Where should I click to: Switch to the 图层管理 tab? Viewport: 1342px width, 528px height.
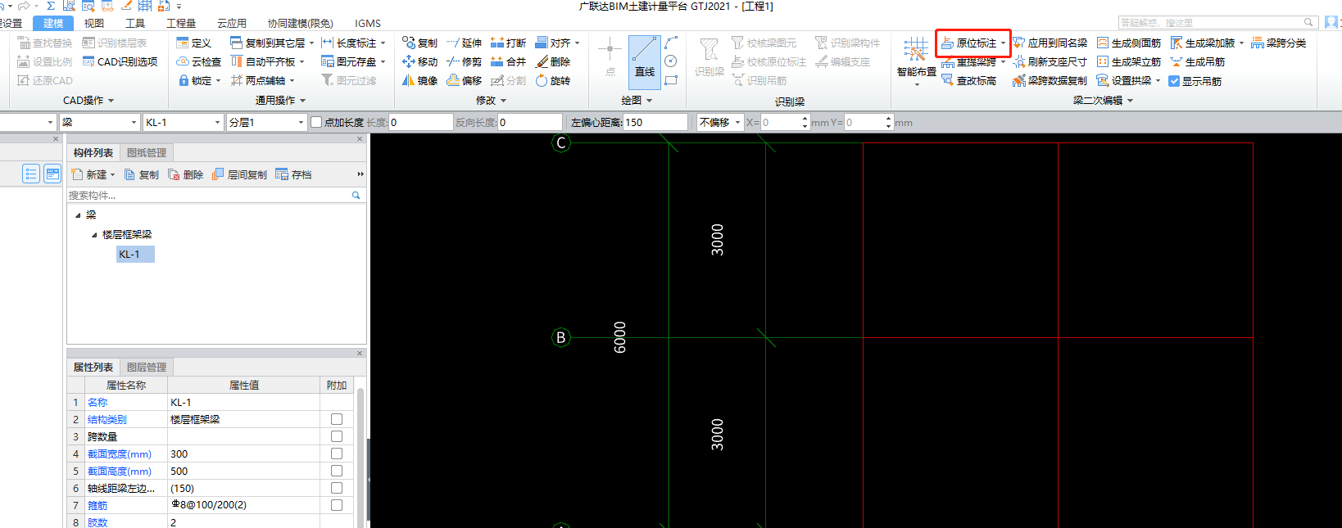(x=147, y=367)
